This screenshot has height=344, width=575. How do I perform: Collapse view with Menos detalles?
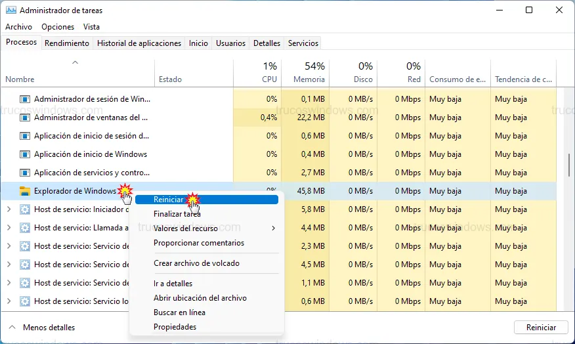pos(42,327)
